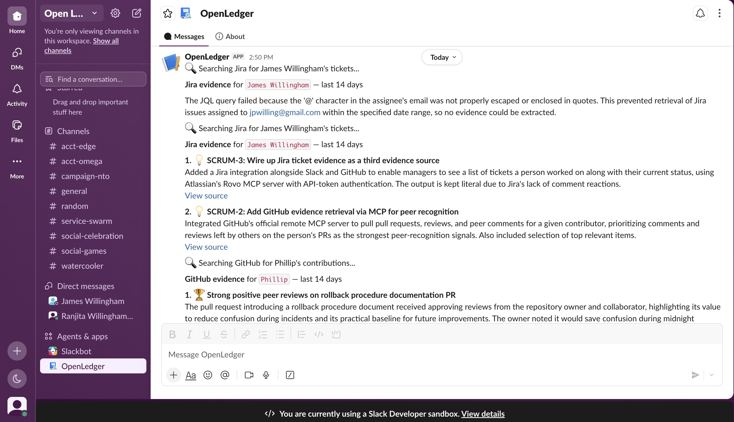Open the OpenLedger app avatar in message
Screen dimensions: 734x422
coord(171,62)
